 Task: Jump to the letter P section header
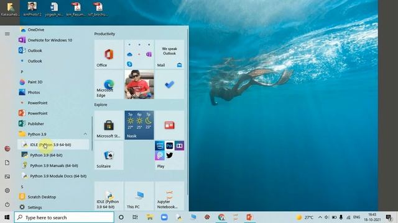pyautogui.click(x=22, y=72)
